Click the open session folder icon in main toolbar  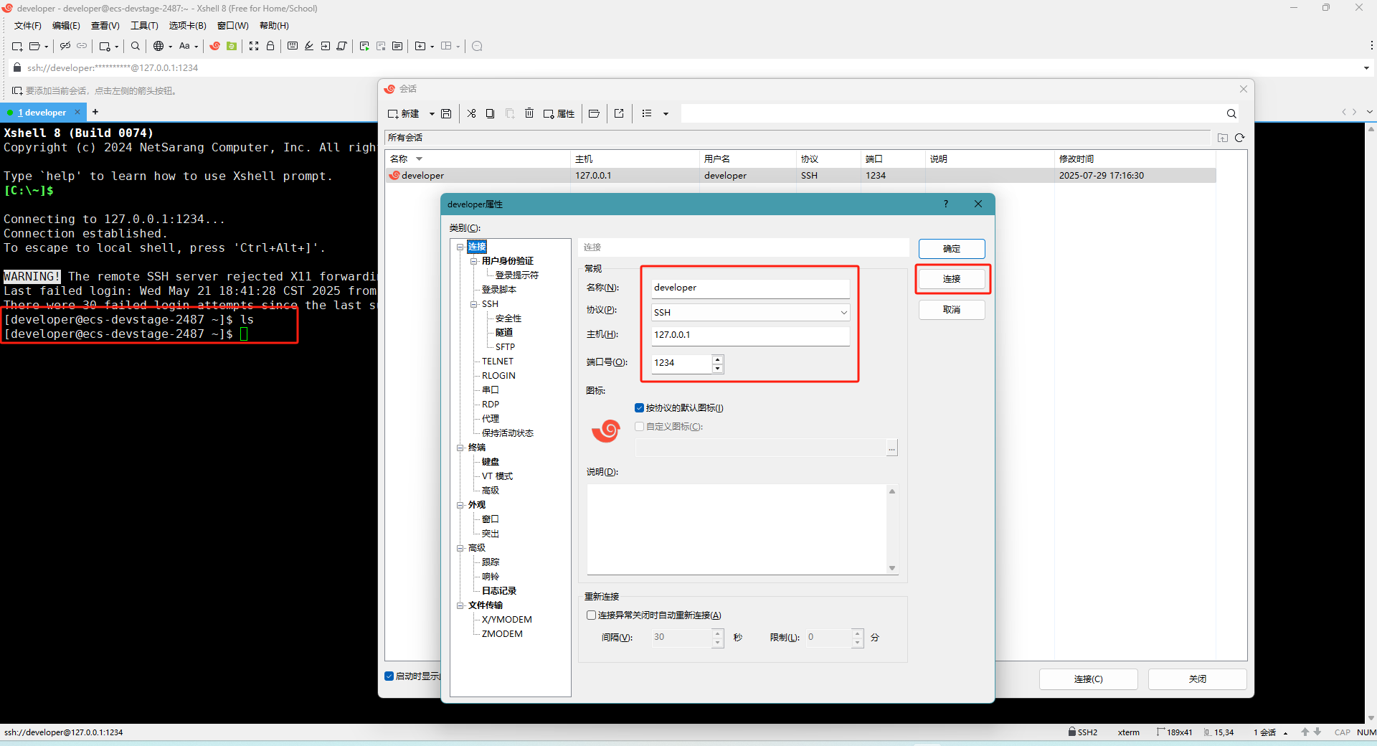[x=34, y=46]
